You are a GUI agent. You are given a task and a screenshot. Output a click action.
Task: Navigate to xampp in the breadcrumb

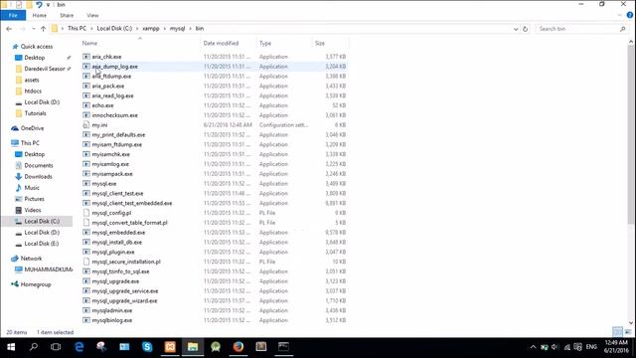(x=151, y=29)
